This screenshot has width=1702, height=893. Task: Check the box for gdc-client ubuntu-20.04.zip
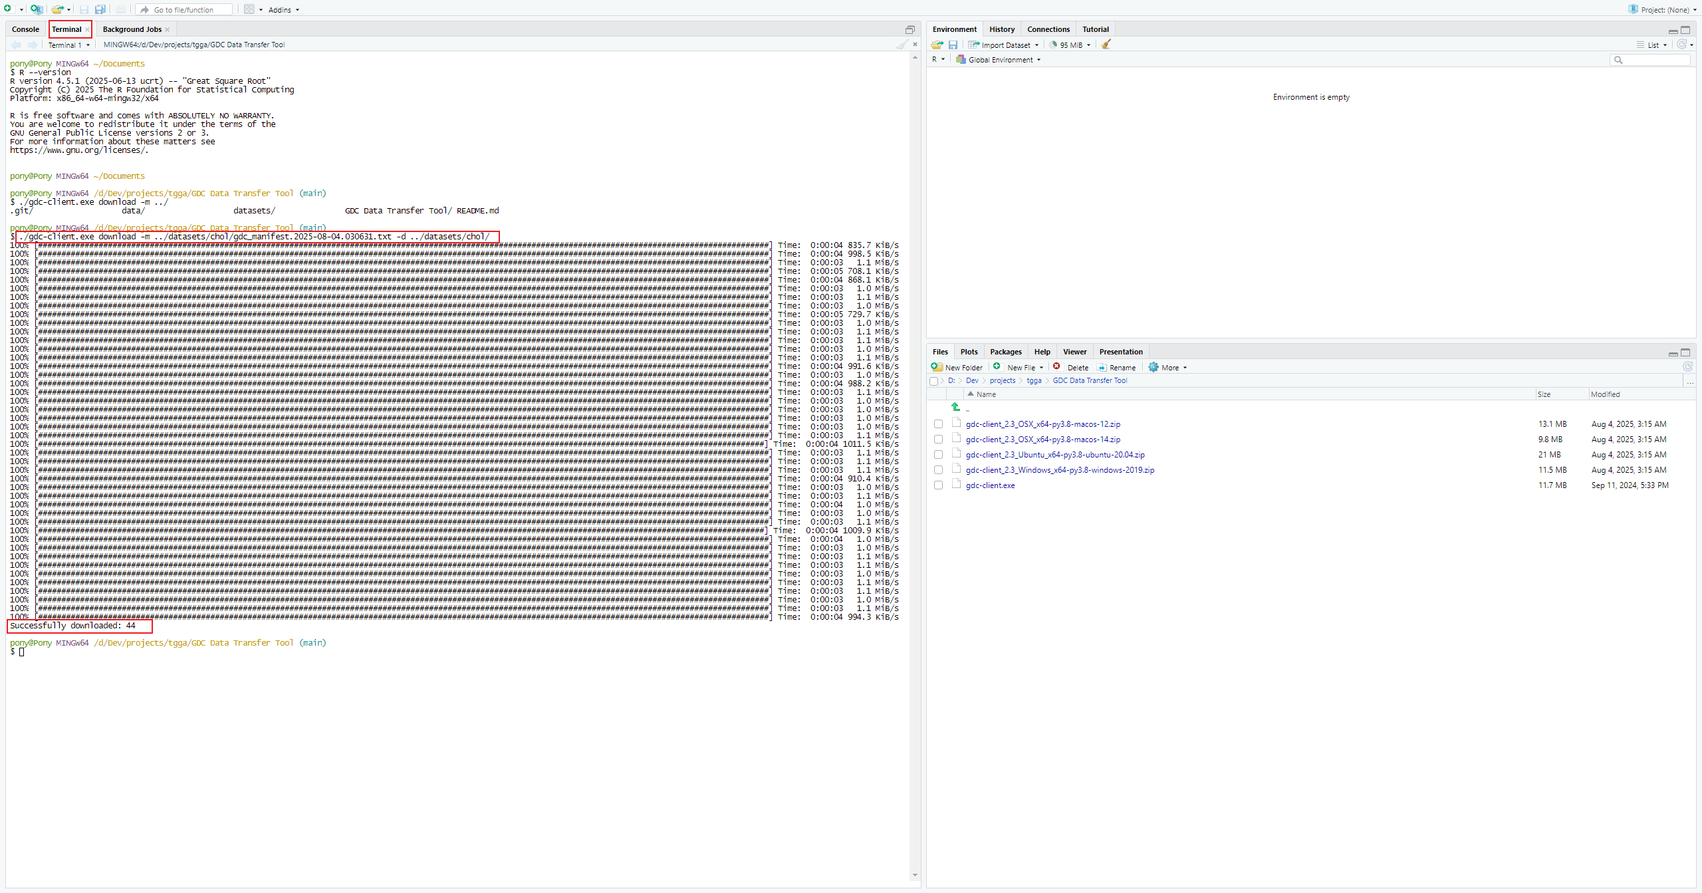point(938,455)
